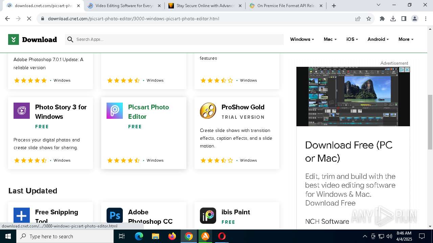Click the Photo Story 3 star rating
This screenshot has width=433, height=243.
tap(30, 160)
